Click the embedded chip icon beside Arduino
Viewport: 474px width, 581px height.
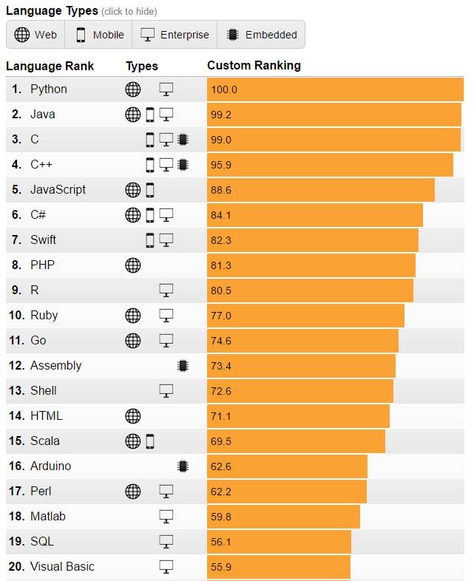click(x=183, y=466)
